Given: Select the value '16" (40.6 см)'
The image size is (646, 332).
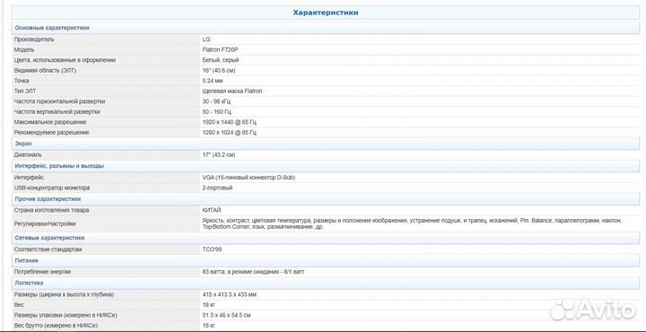Looking at the screenshot, I should [219, 70].
